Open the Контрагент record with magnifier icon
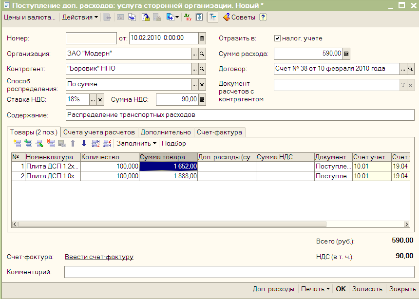Viewport: 419px width, 299px height. [202, 69]
